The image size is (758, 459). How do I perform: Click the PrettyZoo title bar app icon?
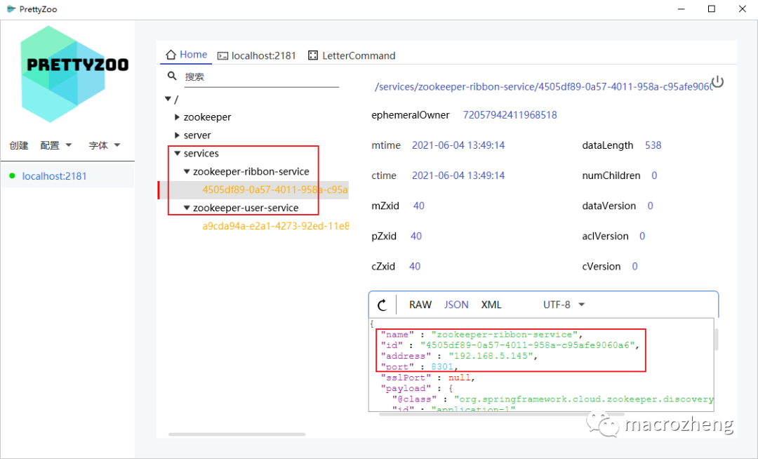pos(11,8)
